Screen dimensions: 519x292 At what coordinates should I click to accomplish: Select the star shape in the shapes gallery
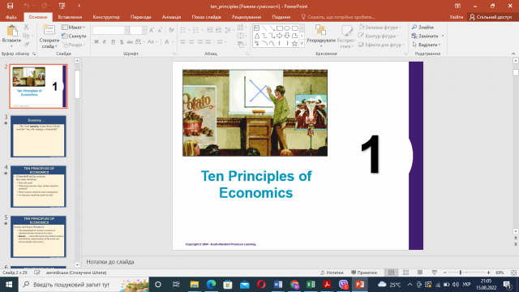point(294,43)
